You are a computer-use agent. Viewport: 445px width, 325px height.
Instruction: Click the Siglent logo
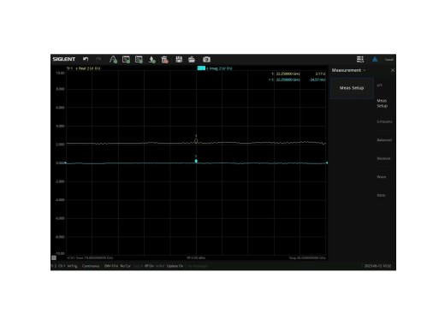(64, 59)
